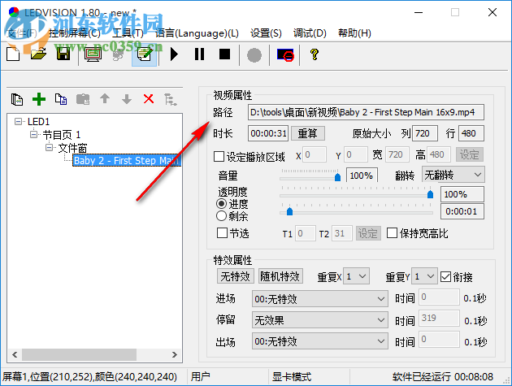Adjust the 透明度 transparency slider
This screenshot has width=512, height=386.
tap(431, 194)
